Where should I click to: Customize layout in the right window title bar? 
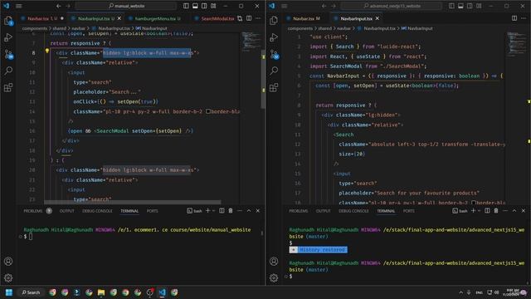(479, 6)
